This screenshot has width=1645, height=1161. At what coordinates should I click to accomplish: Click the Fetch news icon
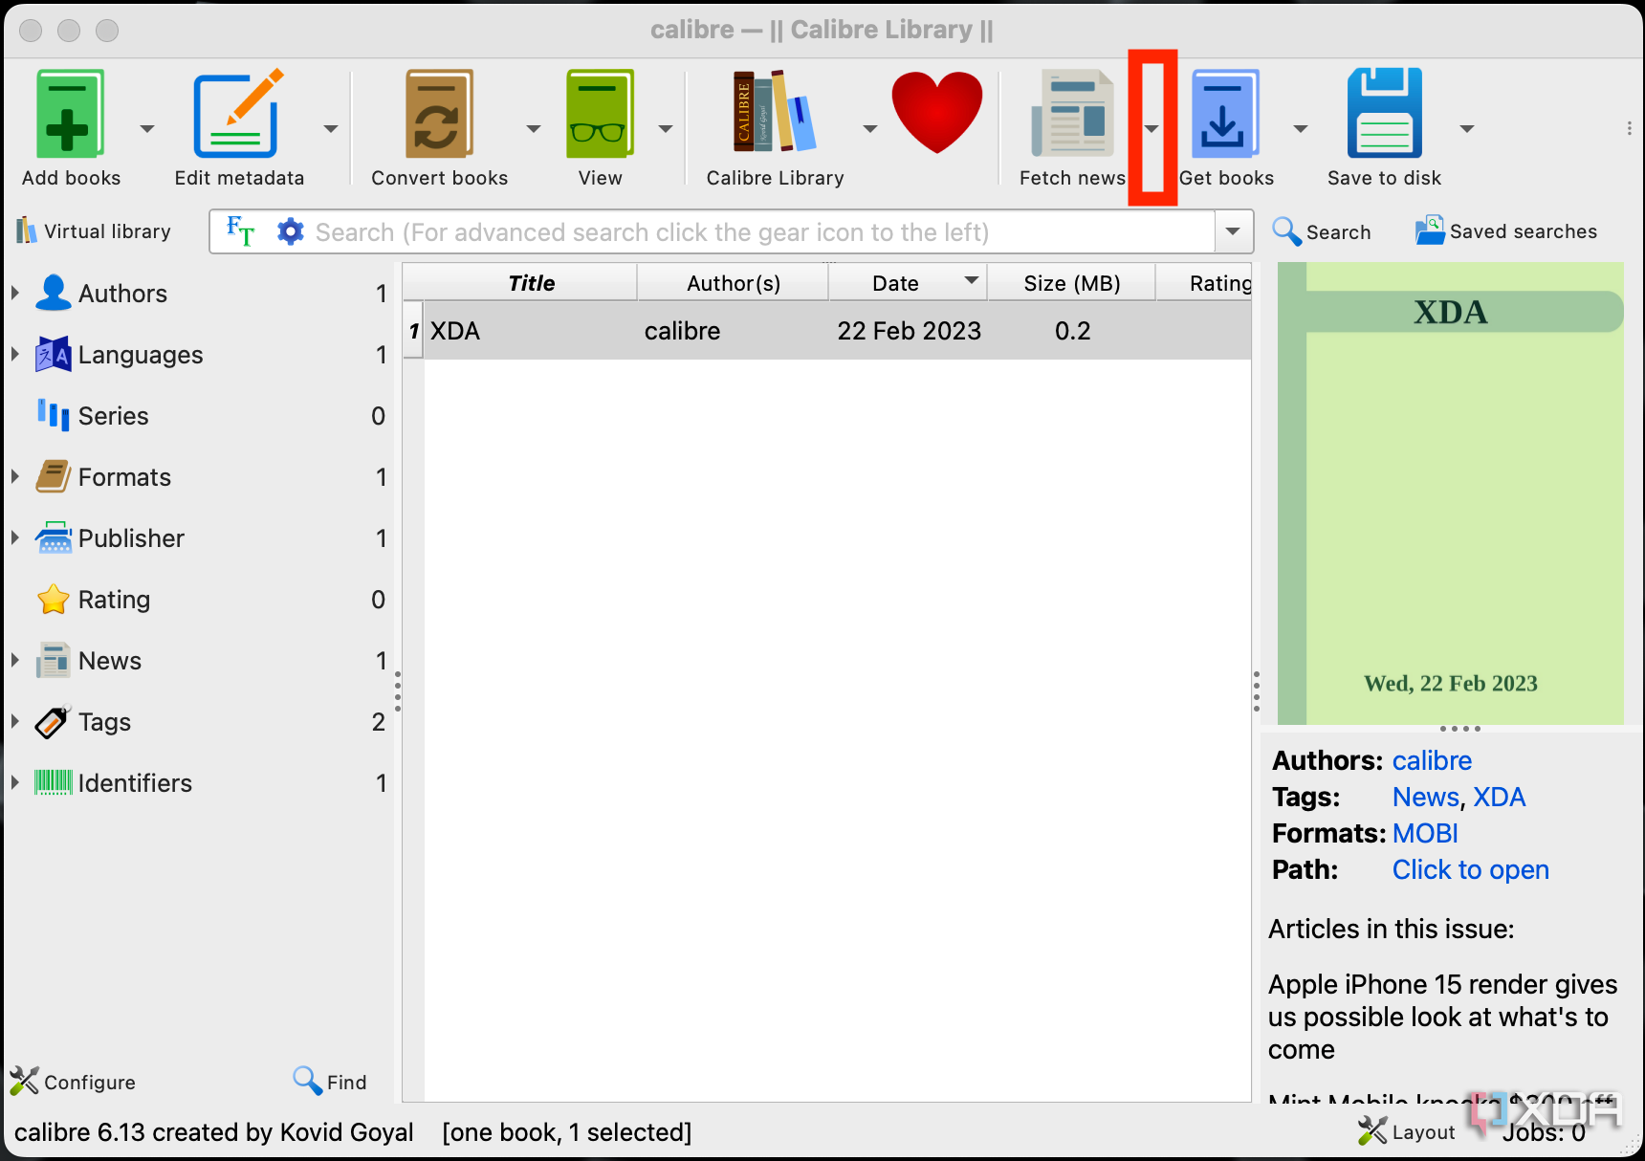[x=1072, y=114]
